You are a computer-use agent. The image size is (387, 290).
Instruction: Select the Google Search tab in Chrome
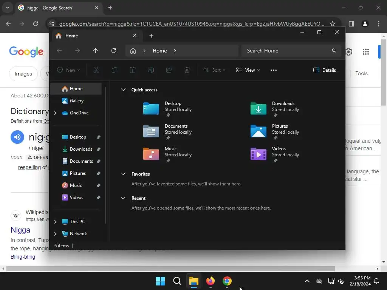59,8
